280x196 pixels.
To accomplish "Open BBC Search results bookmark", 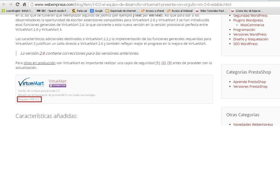I will tap(52, 11).
